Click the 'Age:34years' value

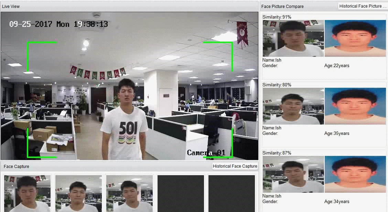click(337, 202)
